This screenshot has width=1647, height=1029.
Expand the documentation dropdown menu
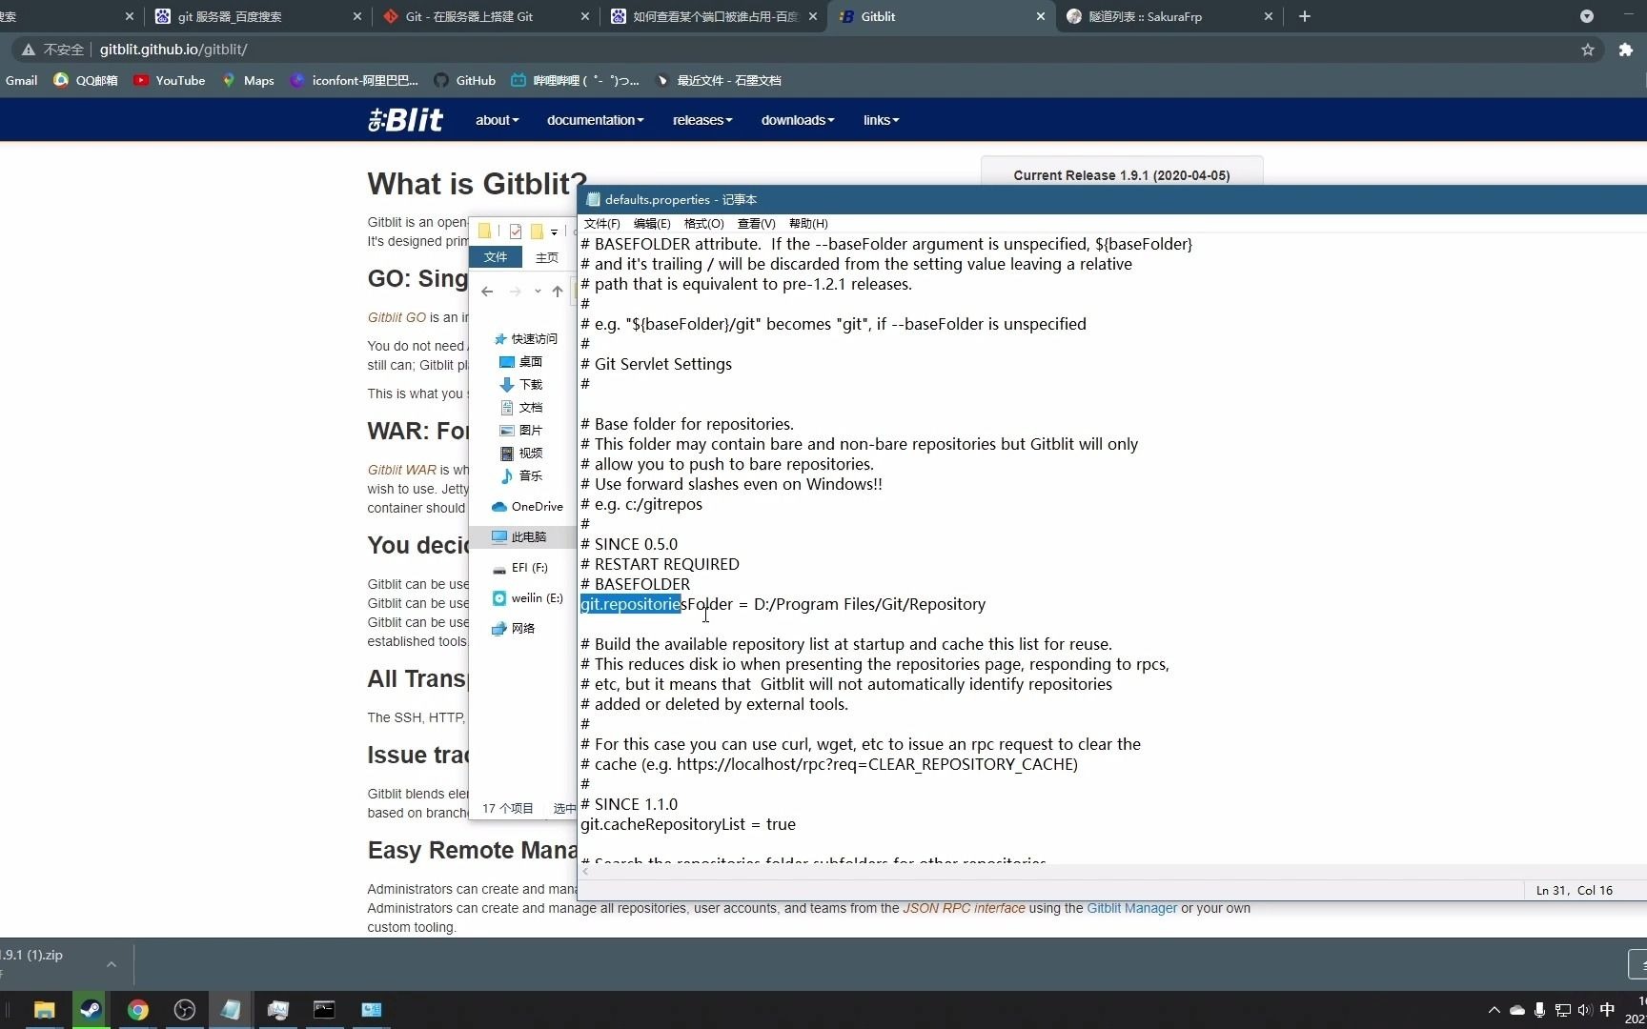tap(595, 120)
